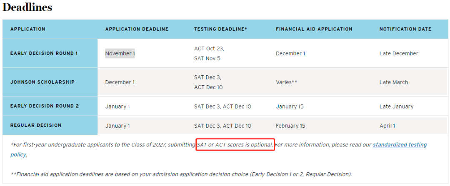Click the boxed SAT or ACT optional text
The height and width of the screenshot is (186, 450).
235,145
